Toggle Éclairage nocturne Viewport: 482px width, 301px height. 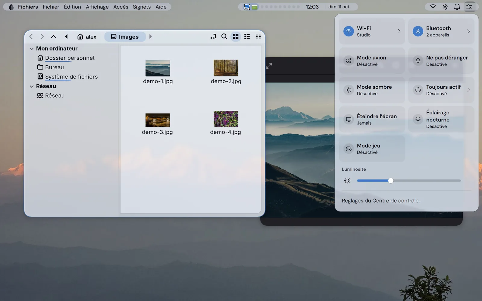click(x=441, y=119)
